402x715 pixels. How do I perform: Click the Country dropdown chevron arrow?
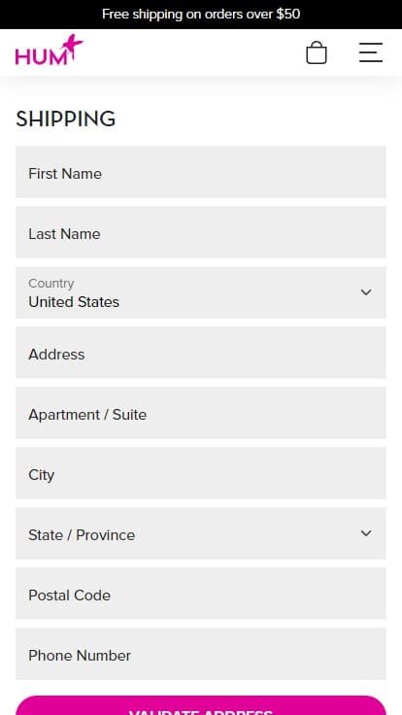pyautogui.click(x=366, y=292)
